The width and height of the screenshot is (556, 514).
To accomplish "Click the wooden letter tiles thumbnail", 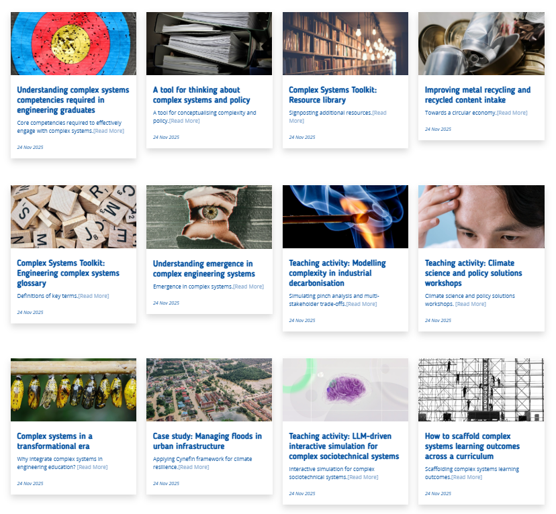I will [x=73, y=217].
